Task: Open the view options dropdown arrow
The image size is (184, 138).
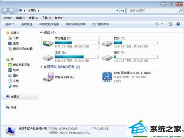Action: [162, 24]
